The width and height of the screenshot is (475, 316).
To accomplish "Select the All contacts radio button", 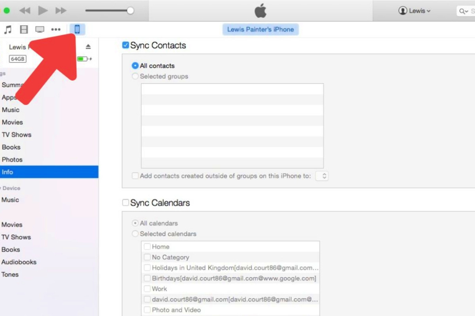I will coord(135,66).
